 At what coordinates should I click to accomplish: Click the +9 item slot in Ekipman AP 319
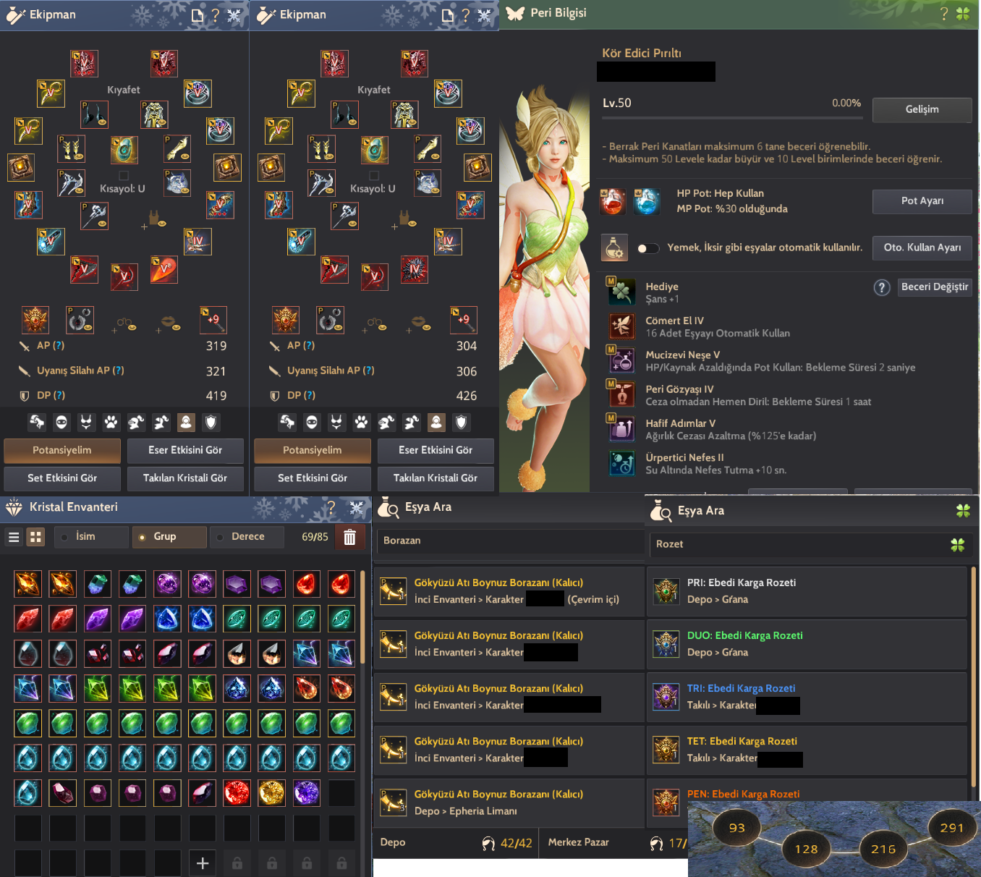(213, 320)
